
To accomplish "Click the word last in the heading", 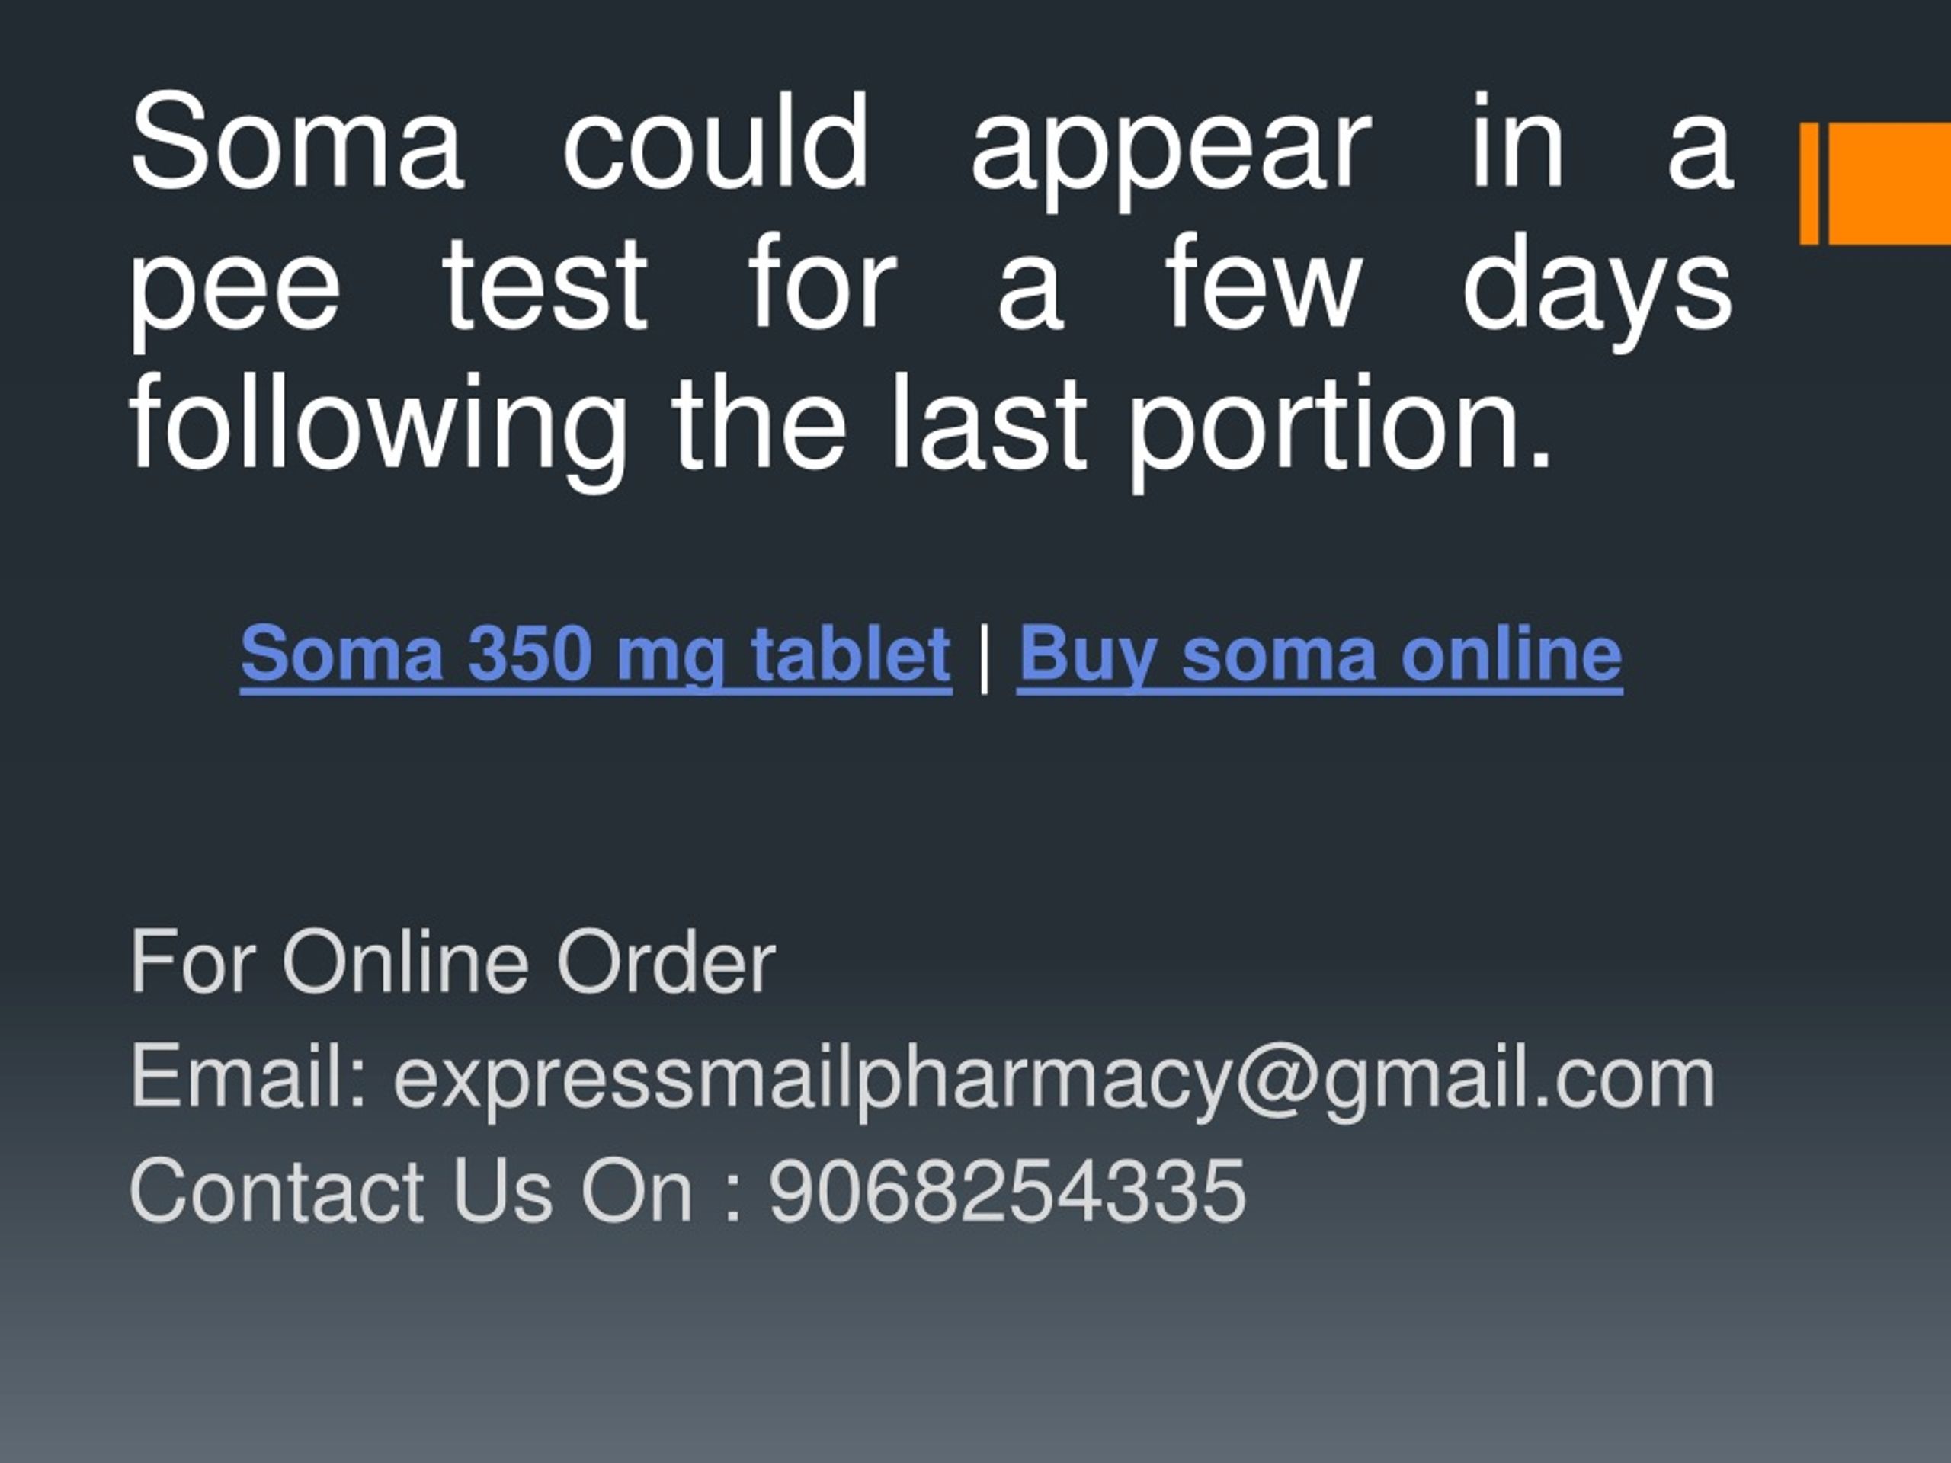I will coord(988,421).
